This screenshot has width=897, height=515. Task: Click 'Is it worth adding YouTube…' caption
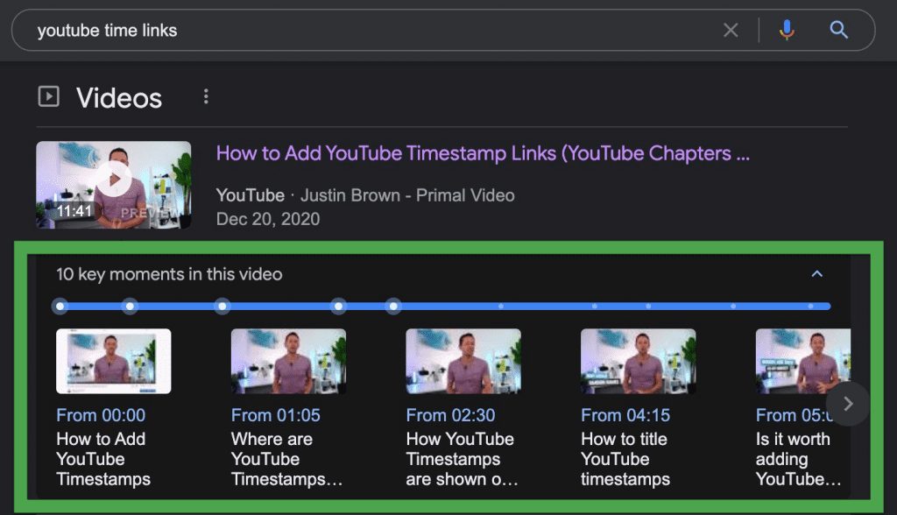coord(799,459)
